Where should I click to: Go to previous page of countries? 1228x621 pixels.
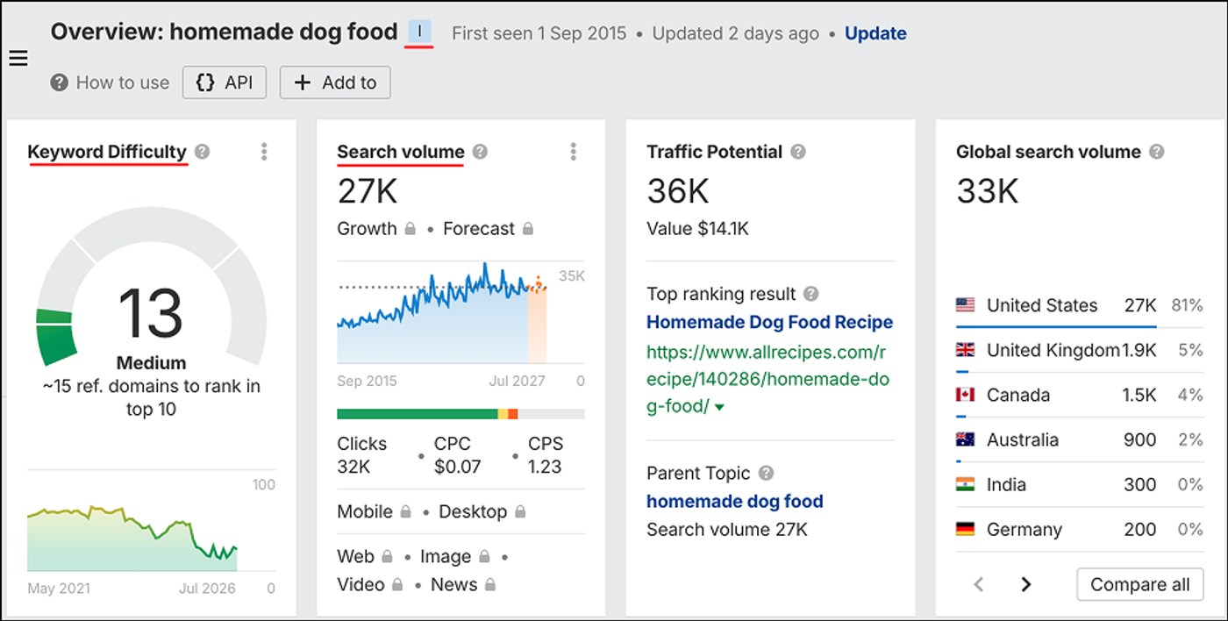(x=979, y=584)
